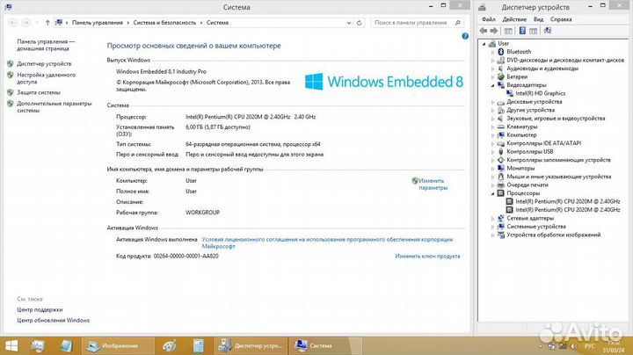Click Back arrow in System window

tap(12, 23)
